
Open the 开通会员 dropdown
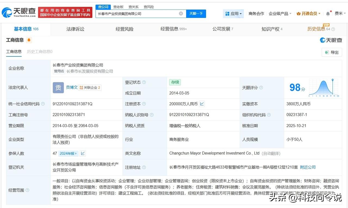click(308, 14)
